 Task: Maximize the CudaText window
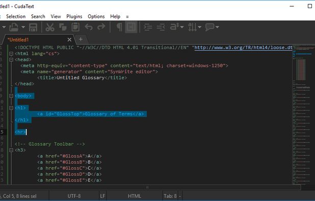309,6
